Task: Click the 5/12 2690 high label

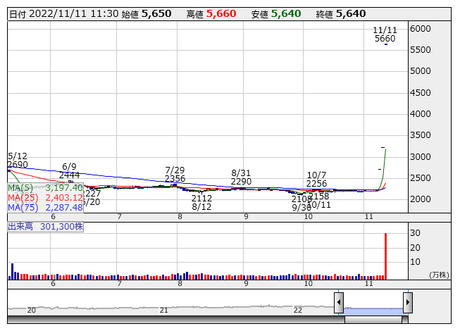Action: (18, 160)
